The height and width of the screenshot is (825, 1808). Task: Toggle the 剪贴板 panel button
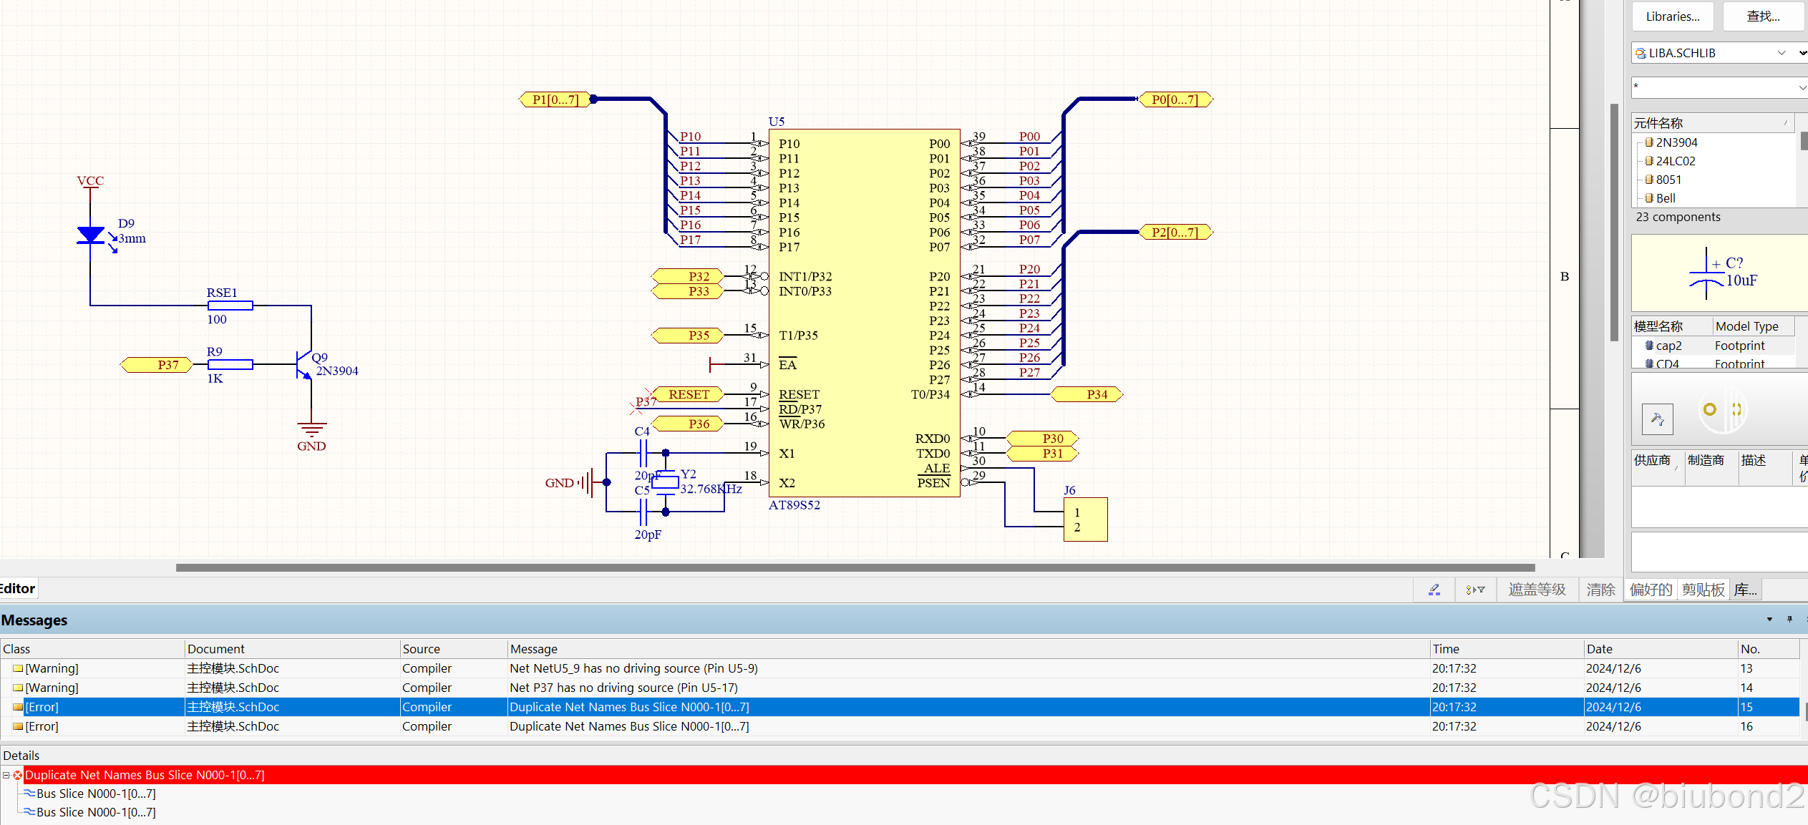point(1703,589)
